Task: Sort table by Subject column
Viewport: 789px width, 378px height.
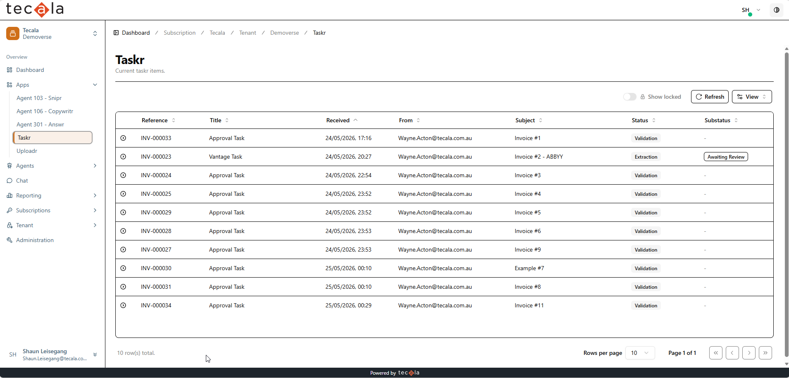Action: (529, 120)
